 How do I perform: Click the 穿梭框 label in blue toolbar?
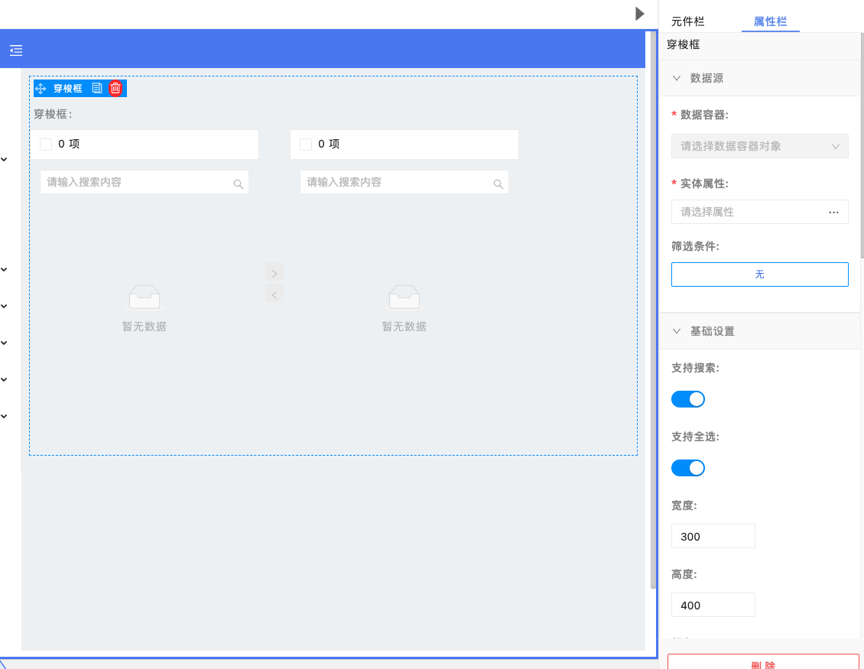coord(68,88)
